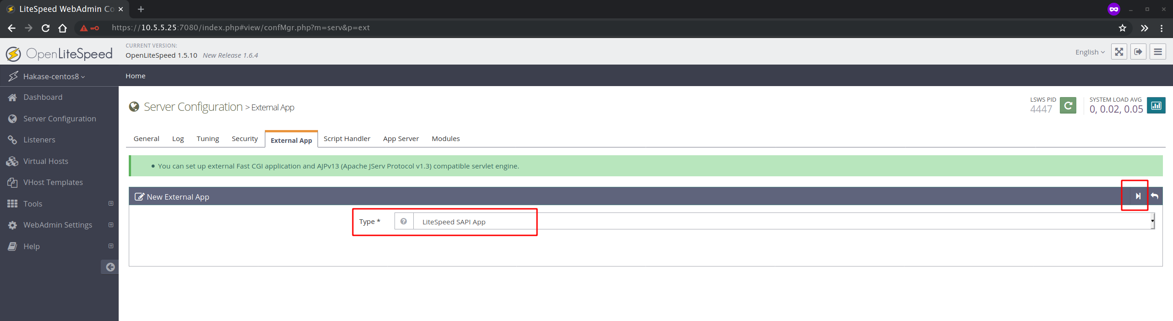Click the browser reload icon
The width and height of the screenshot is (1173, 321).
(x=45, y=28)
